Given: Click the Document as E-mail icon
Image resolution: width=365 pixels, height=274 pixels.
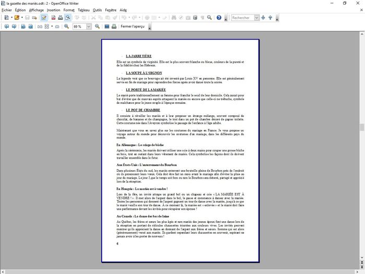Looking at the screenshot, I should pyautogui.click(x=34, y=17).
